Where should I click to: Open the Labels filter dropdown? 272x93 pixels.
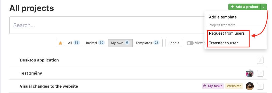pyautogui.click(x=174, y=43)
